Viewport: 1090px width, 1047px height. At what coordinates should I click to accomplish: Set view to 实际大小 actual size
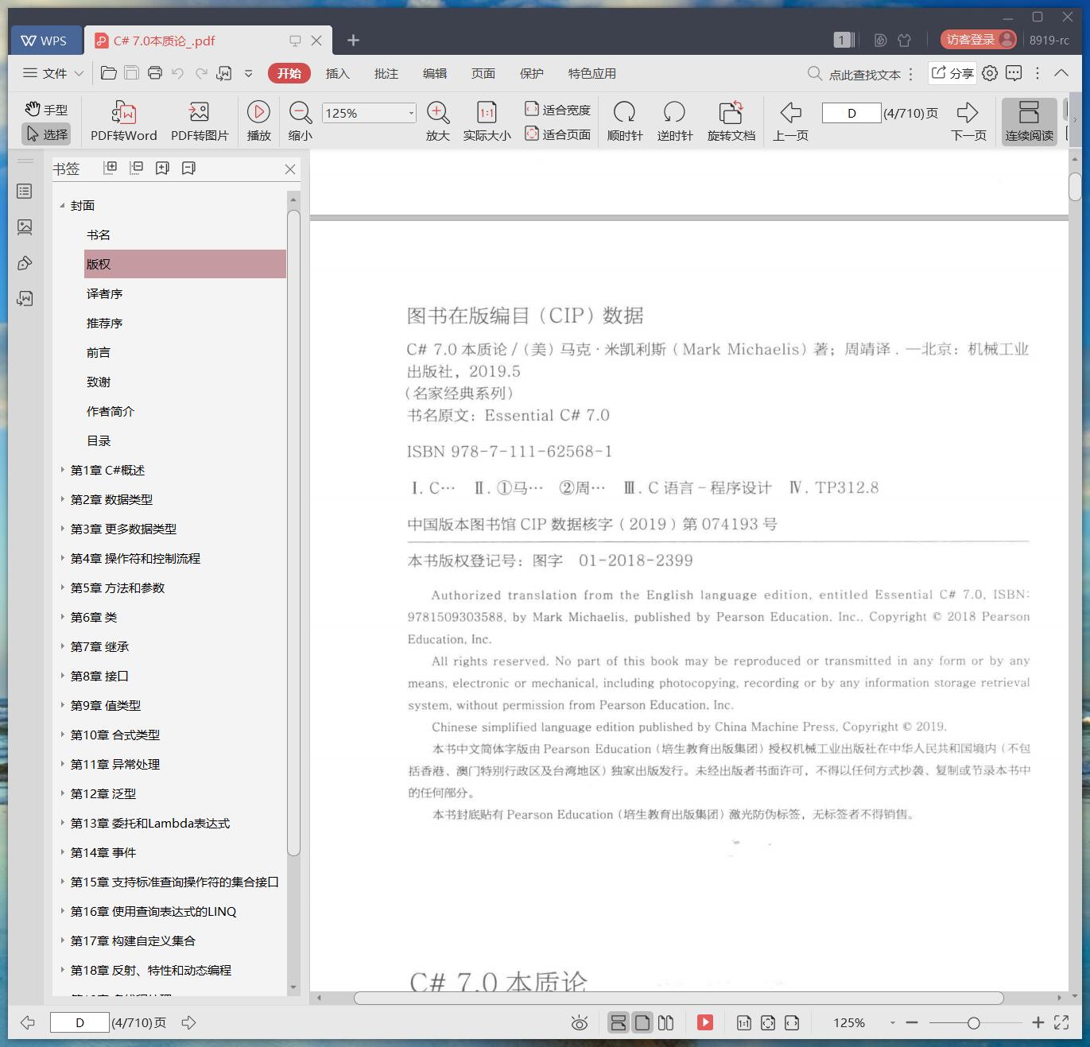[x=487, y=122]
